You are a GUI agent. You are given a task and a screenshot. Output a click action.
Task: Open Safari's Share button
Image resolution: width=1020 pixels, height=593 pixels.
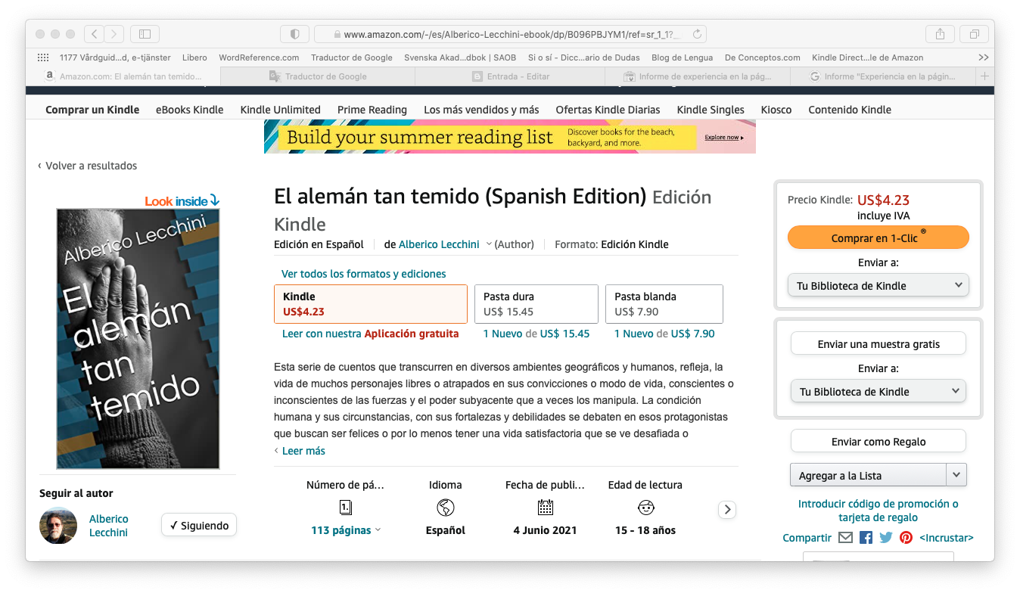coord(940,34)
